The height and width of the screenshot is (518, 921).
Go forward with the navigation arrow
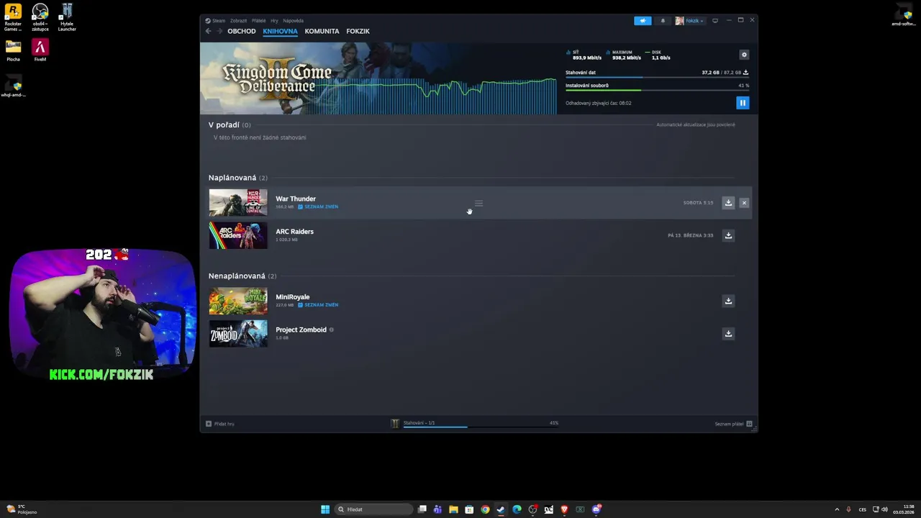(x=219, y=31)
